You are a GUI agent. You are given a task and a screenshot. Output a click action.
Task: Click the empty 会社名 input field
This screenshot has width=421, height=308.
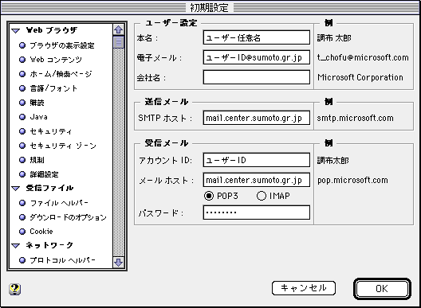(257, 77)
